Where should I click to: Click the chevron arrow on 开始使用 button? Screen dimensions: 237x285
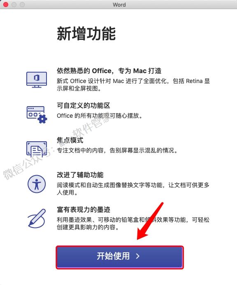point(138,256)
